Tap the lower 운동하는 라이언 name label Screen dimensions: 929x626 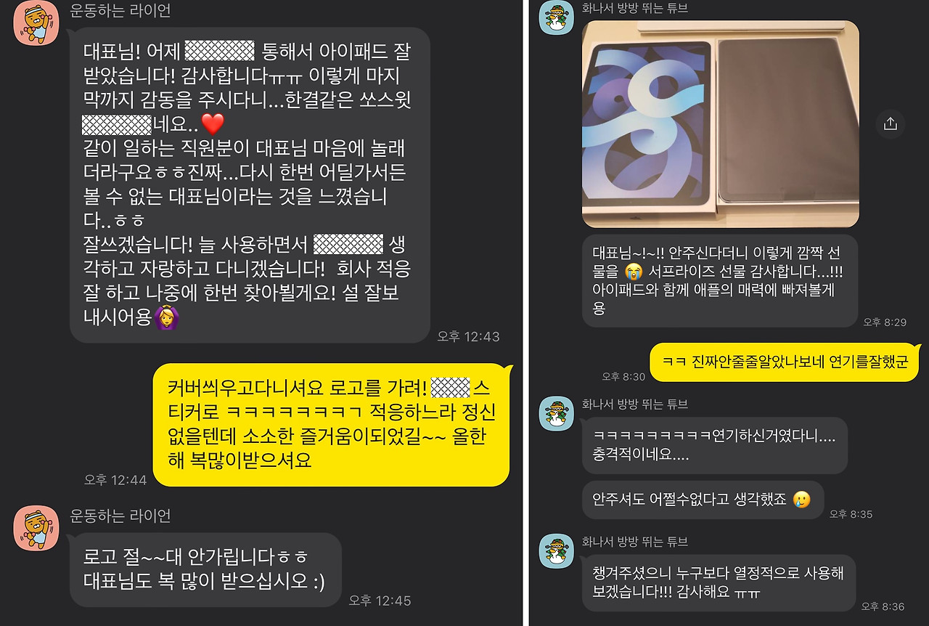tap(120, 516)
